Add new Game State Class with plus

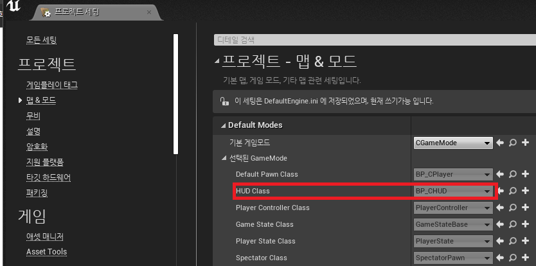point(526,224)
